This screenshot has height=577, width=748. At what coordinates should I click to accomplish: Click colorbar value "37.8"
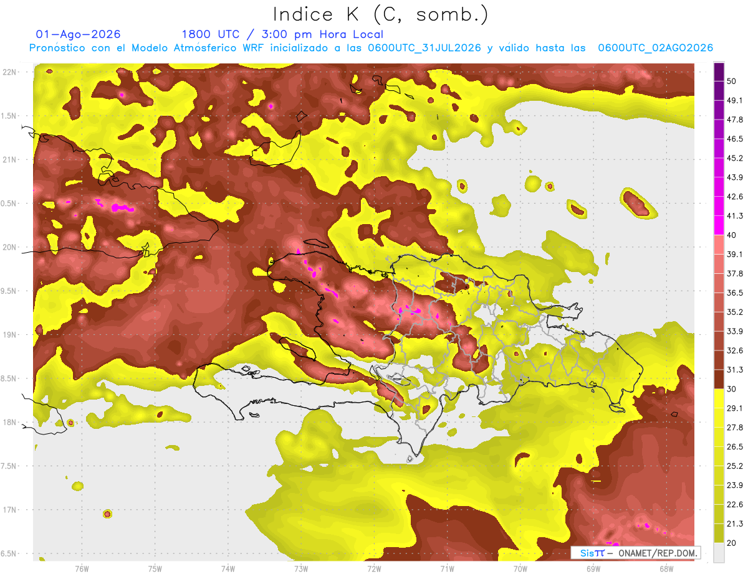(x=735, y=273)
